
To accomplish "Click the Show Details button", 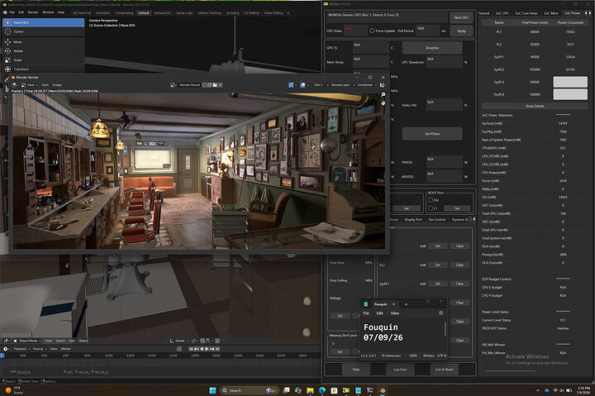I will (x=535, y=107).
